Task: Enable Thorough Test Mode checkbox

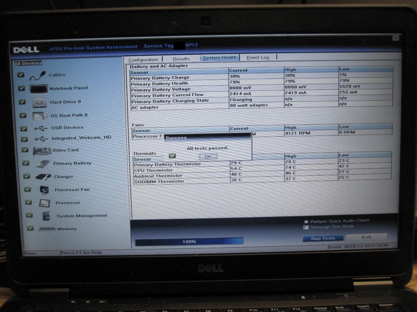Action: [x=306, y=227]
